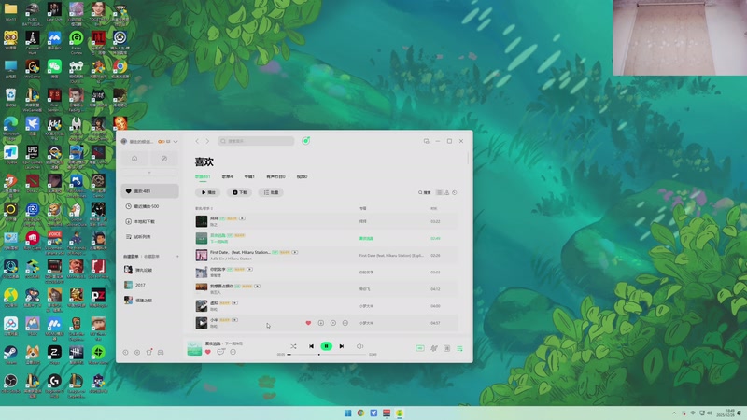The height and width of the screenshot is (420, 747).
Task: Download the hovered song in last row
Action: click(x=320, y=323)
